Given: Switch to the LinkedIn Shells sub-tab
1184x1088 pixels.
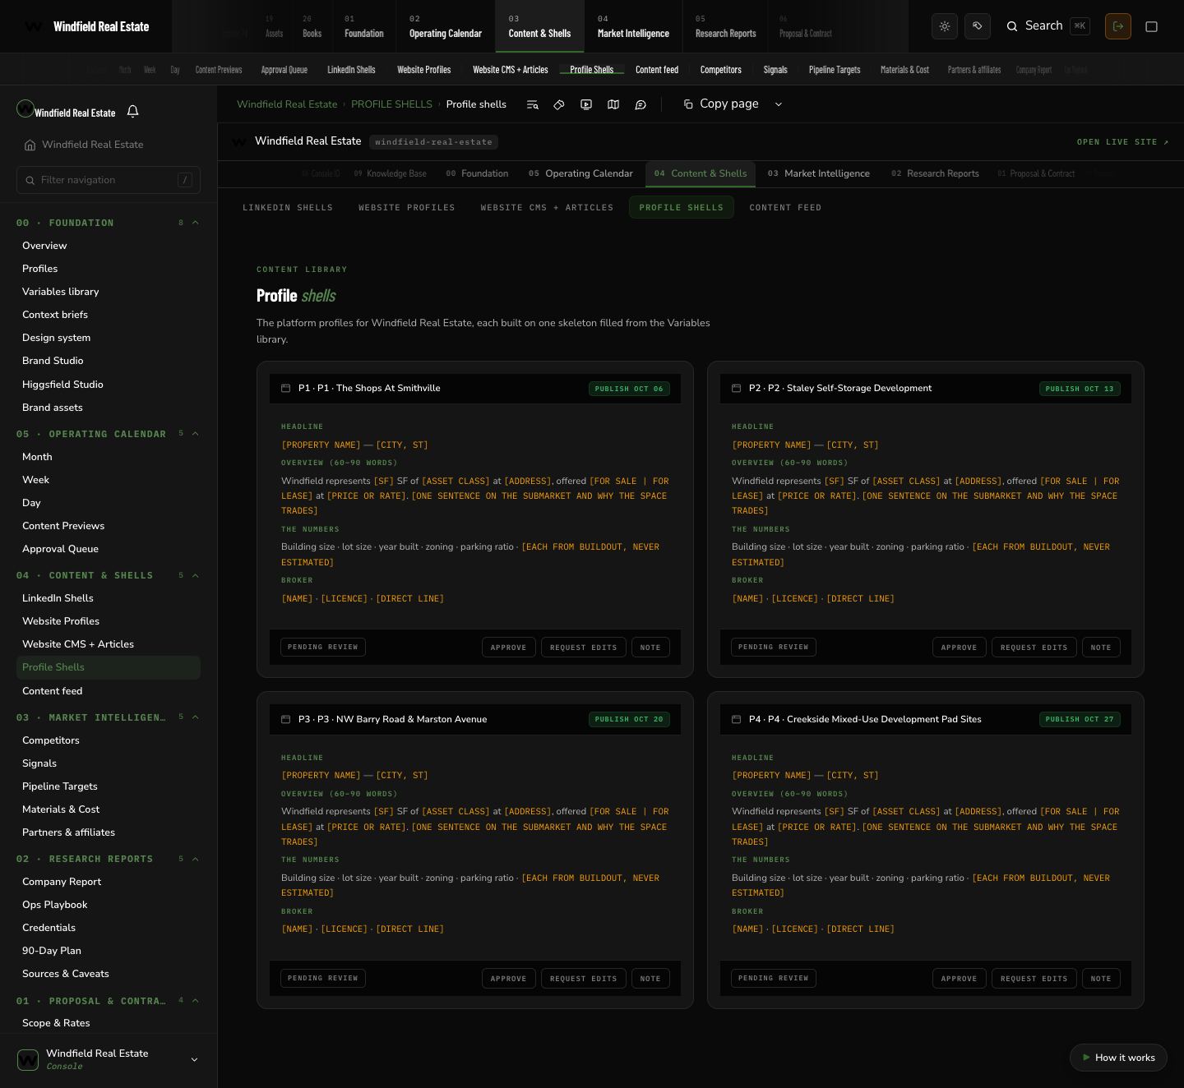Looking at the screenshot, I should click(288, 207).
